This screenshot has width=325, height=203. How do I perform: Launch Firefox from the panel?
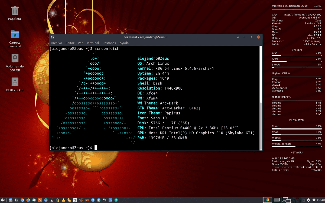(28, 200)
